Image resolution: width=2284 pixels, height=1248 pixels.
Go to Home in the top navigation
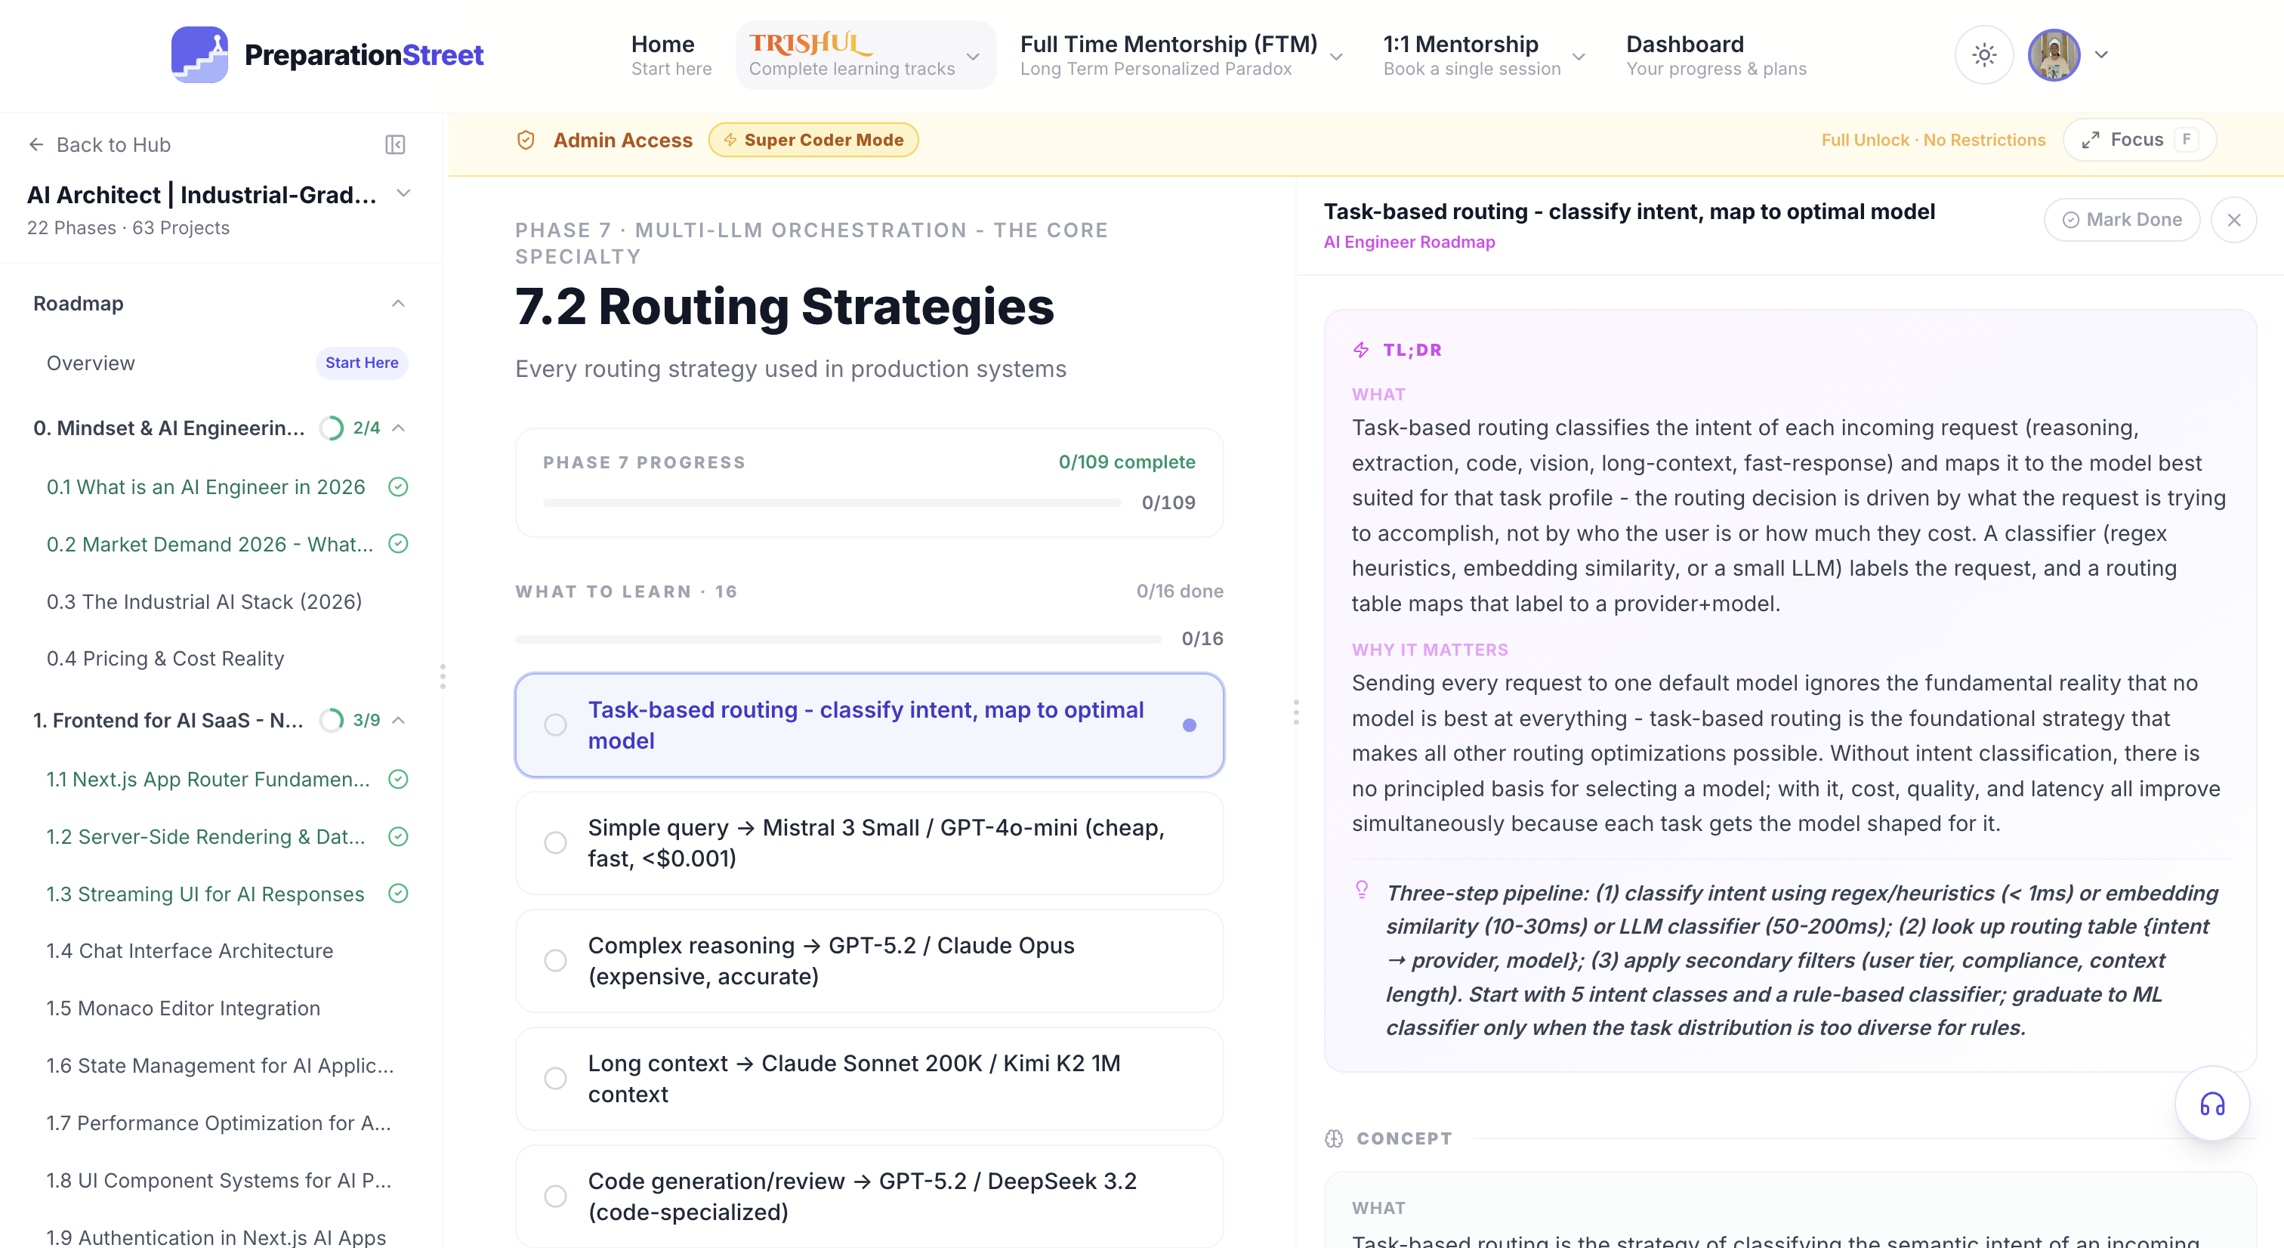point(671,55)
